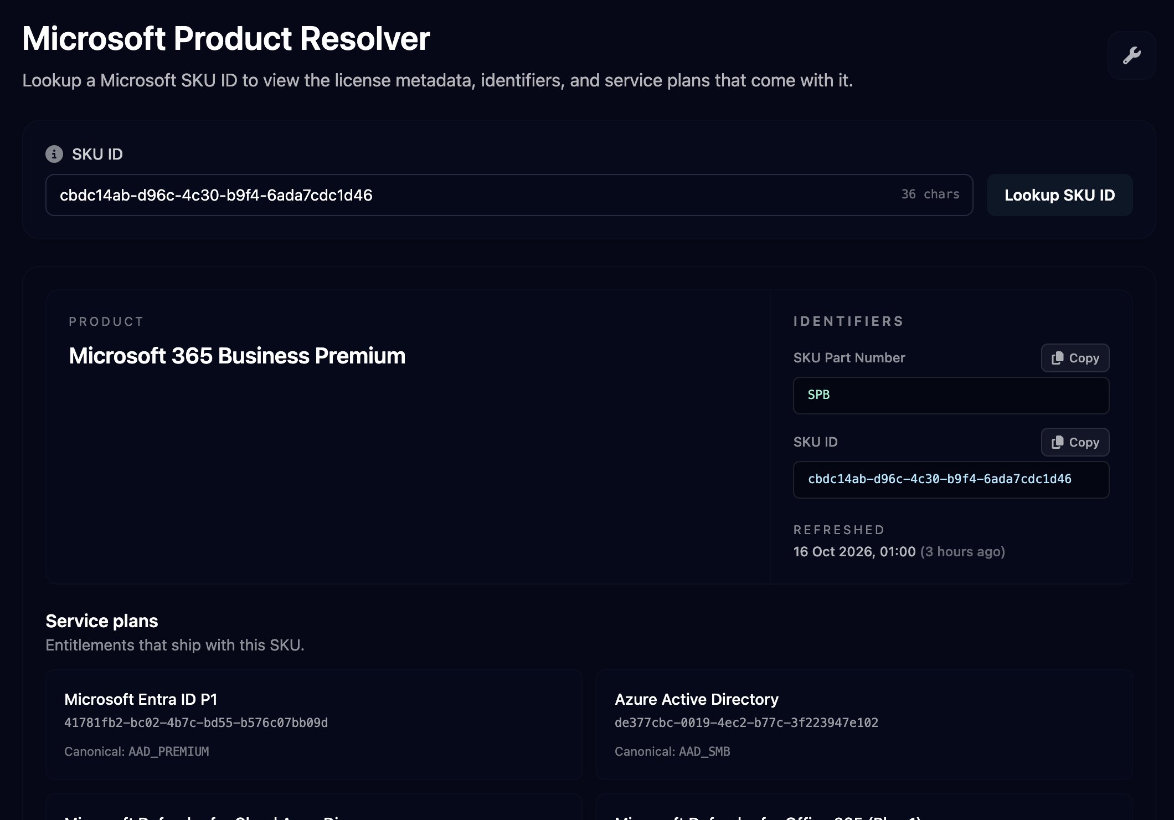1174x820 pixels.
Task: Select the Azure Active Directory plan GUID
Action: pyautogui.click(x=746, y=722)
